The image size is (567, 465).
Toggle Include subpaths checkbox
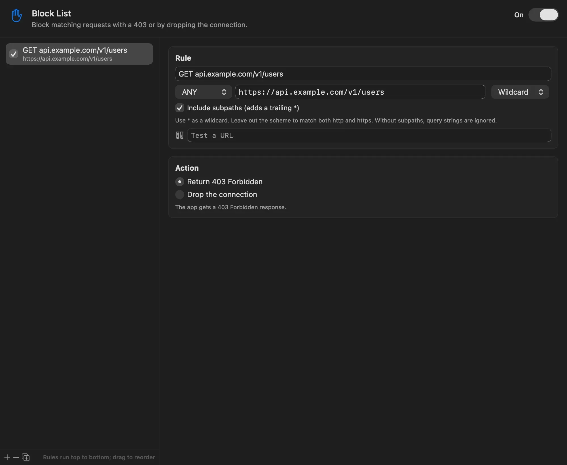tap(180, 108)
